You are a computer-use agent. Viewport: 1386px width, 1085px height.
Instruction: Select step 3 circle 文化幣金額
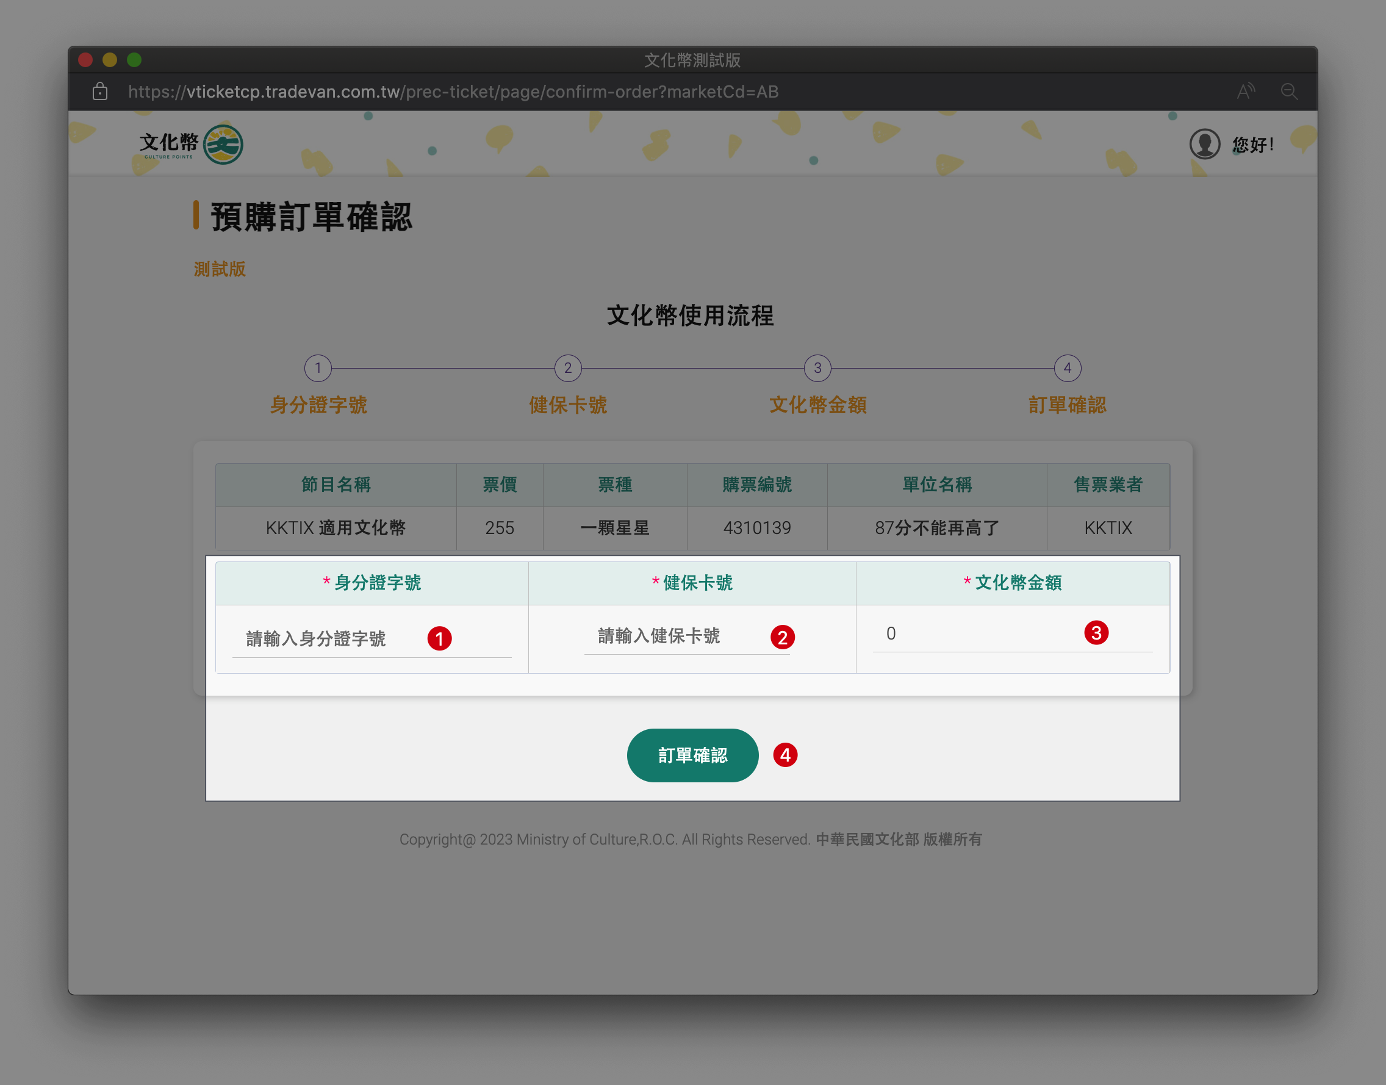[x=818, y=368]
